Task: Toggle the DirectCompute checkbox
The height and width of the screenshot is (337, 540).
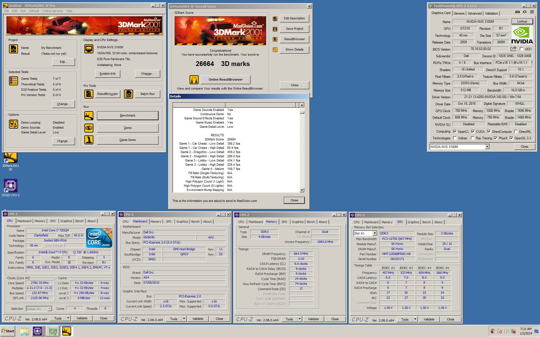Action: tap(489, 131)
